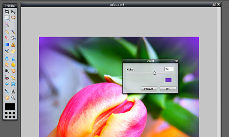This screenshot has height=137, width=229.
Task: Select the Red Eye Reduction tool
Action: 7,78
